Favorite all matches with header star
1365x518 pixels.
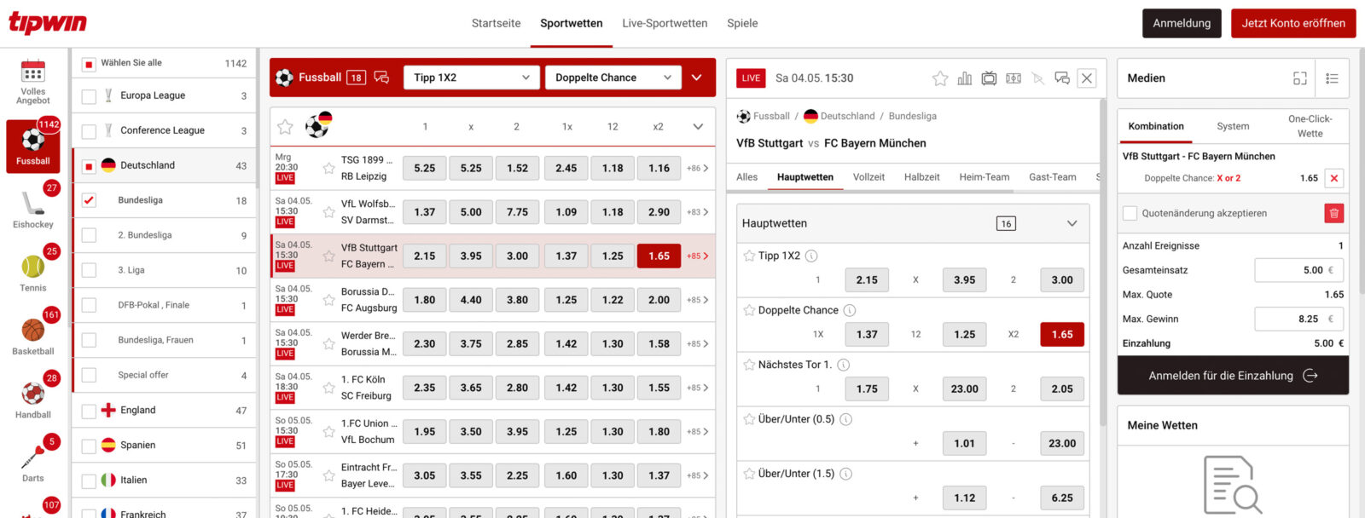[285, 127]
